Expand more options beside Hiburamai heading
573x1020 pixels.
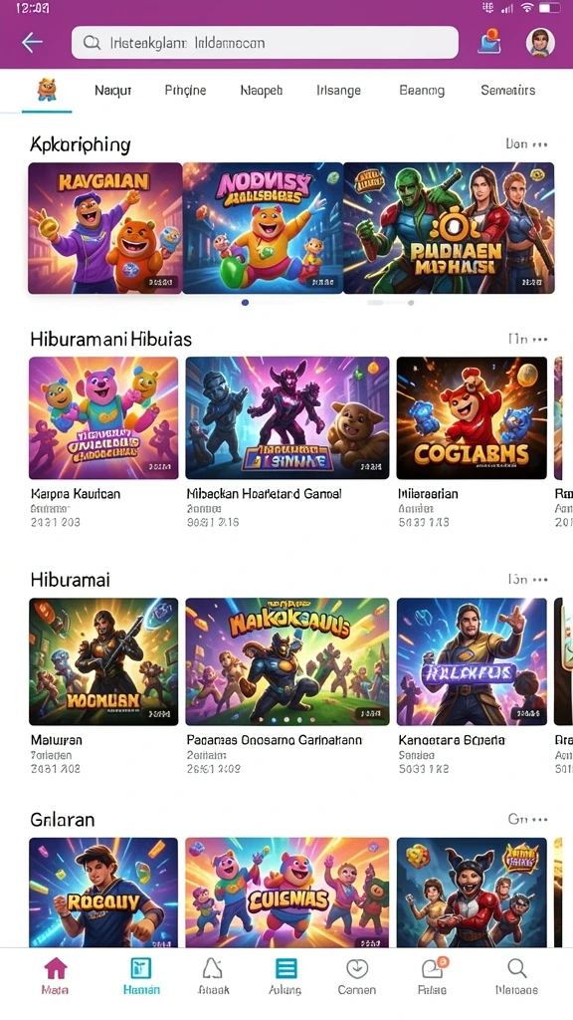[539, 579]
